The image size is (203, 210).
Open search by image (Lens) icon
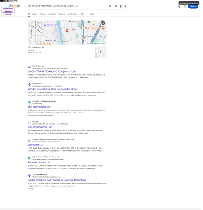pyautogui.click(x=121, y=6)
